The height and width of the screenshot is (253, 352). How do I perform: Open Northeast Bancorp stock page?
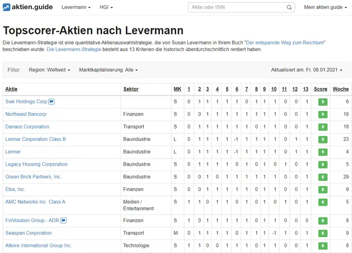[x=26, y=114]
